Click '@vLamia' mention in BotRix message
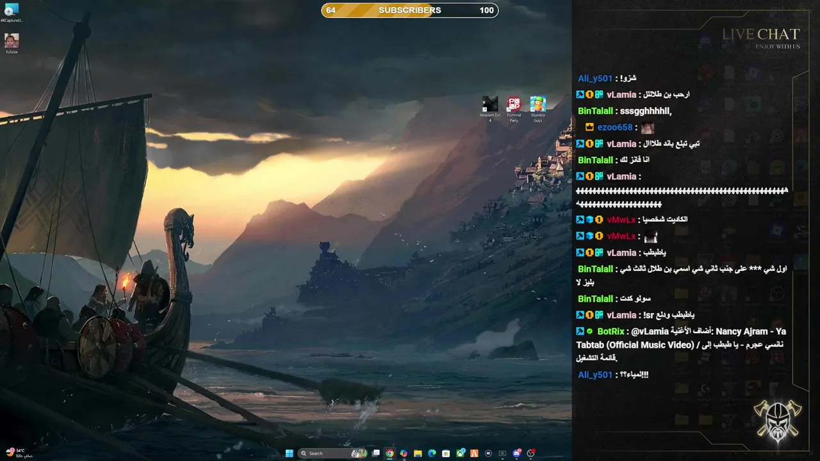820x461 pixels. [x=650, y=331]
